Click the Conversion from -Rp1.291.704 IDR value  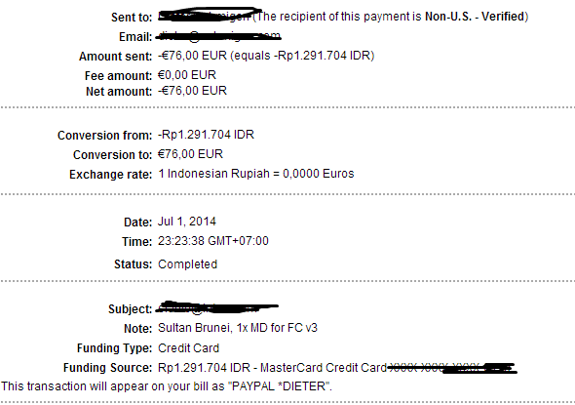pyautogui.click(x=206, y=135)
